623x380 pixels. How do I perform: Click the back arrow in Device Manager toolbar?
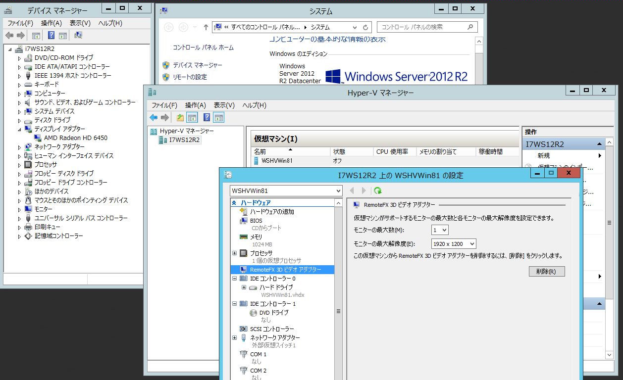[x=9, y=36]
